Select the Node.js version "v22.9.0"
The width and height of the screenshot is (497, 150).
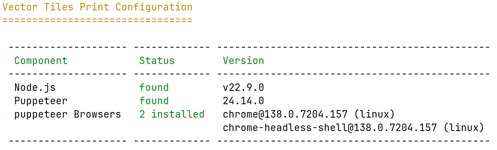[243, 87]
